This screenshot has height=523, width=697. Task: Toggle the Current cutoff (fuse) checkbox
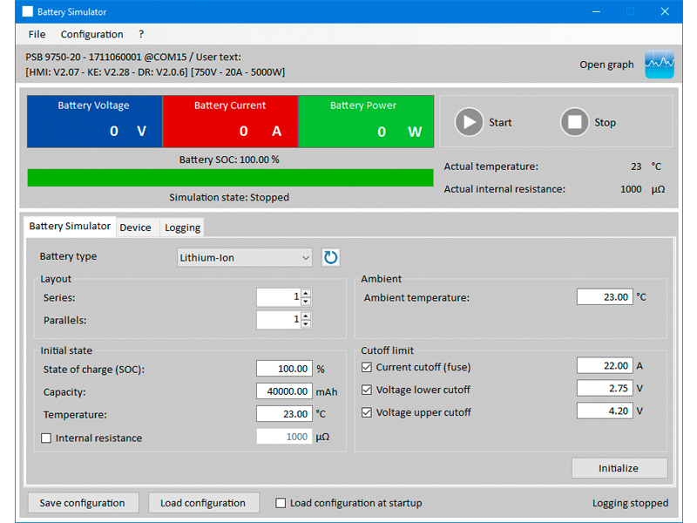point(367,367)
